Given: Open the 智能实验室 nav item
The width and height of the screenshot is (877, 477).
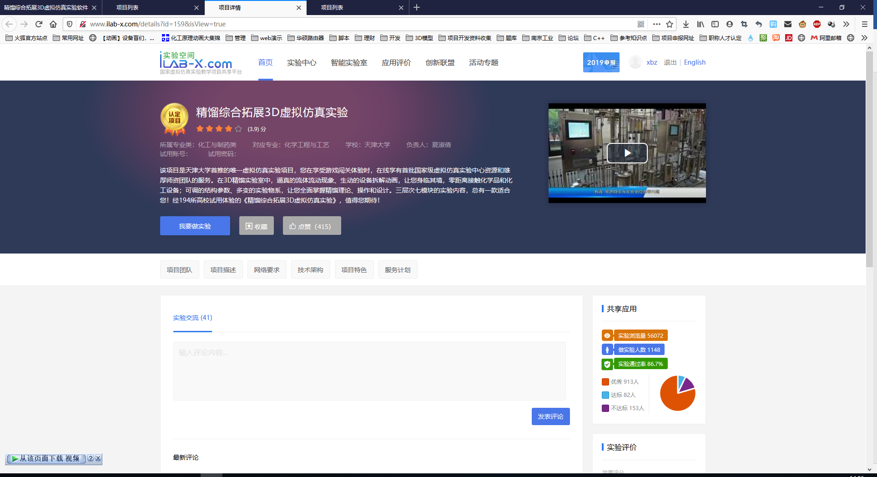Looking at the screenshot, I should click(349, 62).
